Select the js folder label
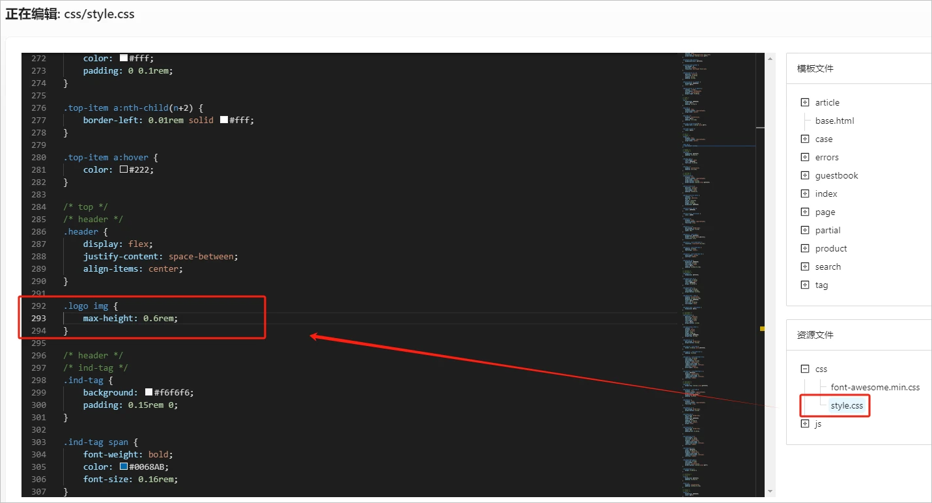This screenshot has width=932, height=503. (x=818, y=424)
